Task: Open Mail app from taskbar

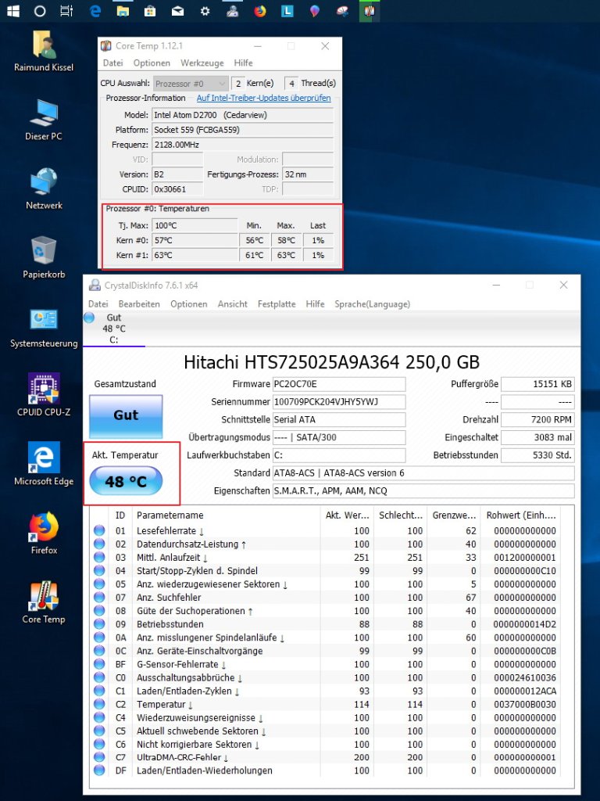Action: pyautogui.click(x=177, y=11)
